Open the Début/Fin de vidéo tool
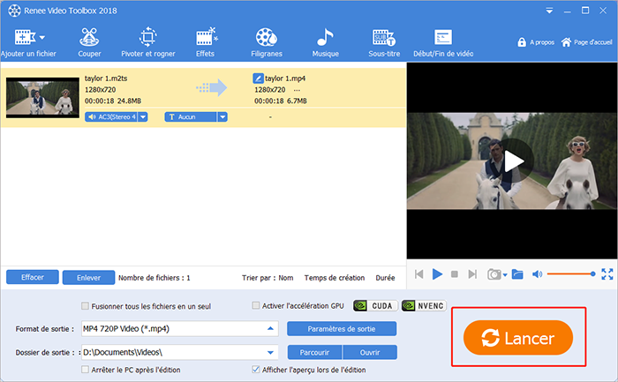The image size is (618, 382). coord(443,43)
